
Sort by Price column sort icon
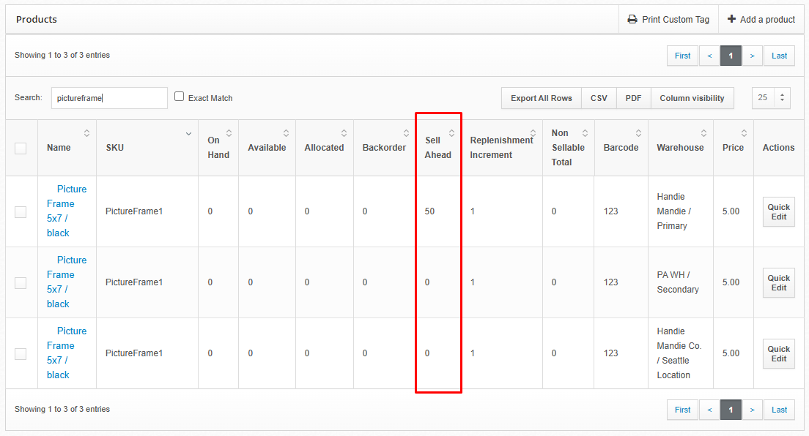point(744,133)
